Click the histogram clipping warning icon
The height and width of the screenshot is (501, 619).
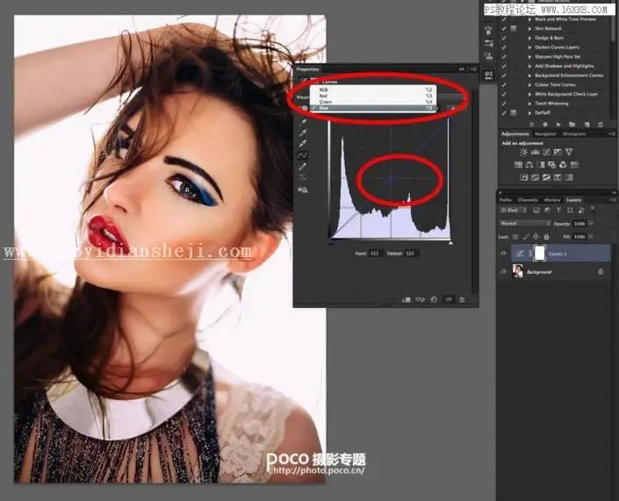(303, 190)
